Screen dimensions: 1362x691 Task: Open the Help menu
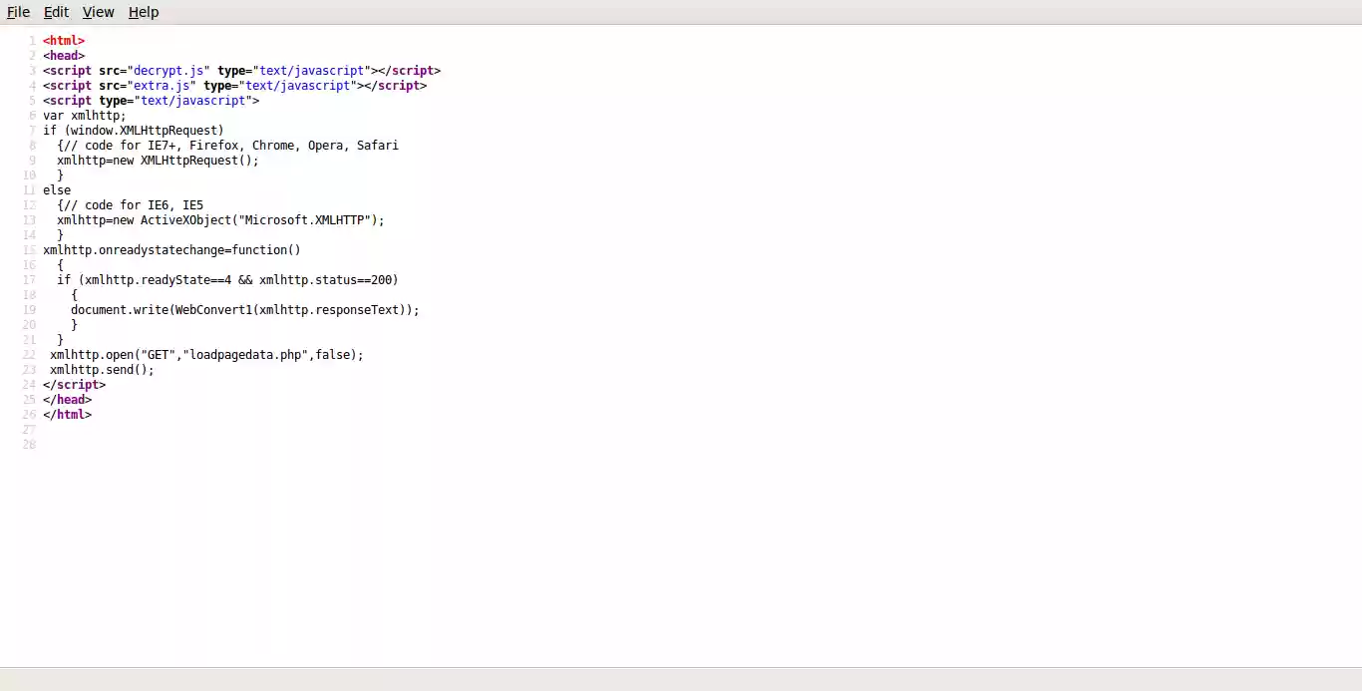click(x=144, y=12)
